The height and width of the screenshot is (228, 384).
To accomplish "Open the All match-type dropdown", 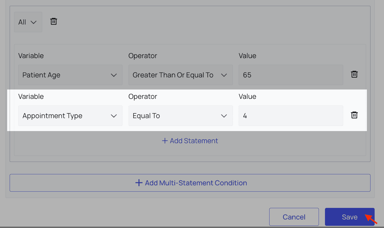I will coord(28,22).
